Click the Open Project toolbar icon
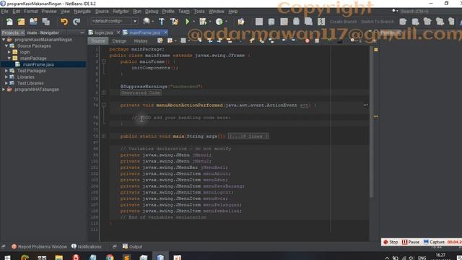This screenshot has height=260, width=462. (x=33, y=22)
